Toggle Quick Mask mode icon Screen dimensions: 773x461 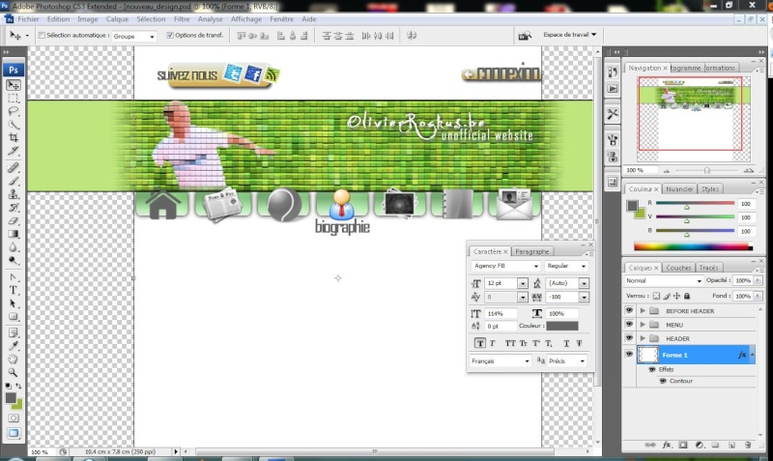[x=14, y=418]
